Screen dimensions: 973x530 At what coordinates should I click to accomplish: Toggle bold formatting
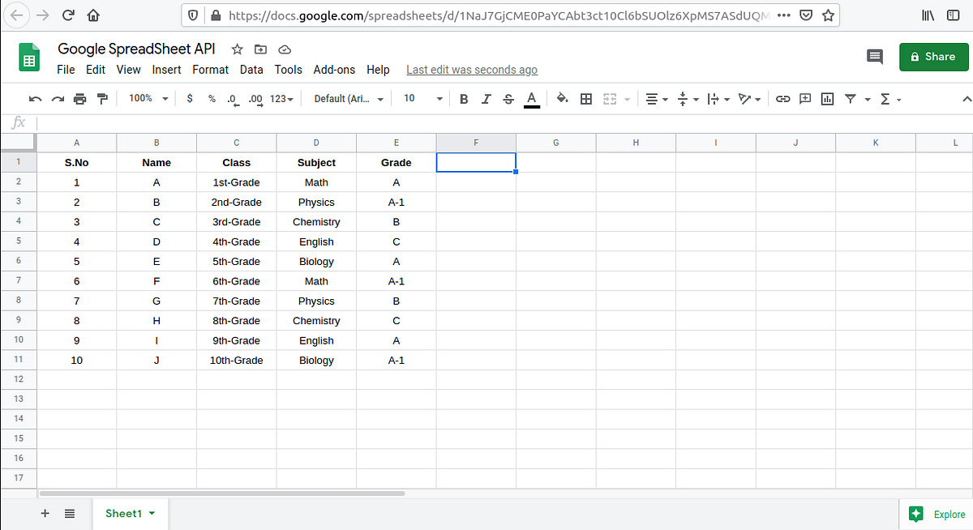point(463,98)
